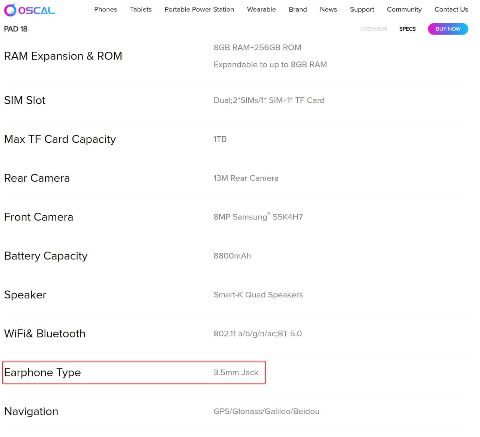Visit the Community page
Viewport: 480px width, 437px height.
pos(404,9)
